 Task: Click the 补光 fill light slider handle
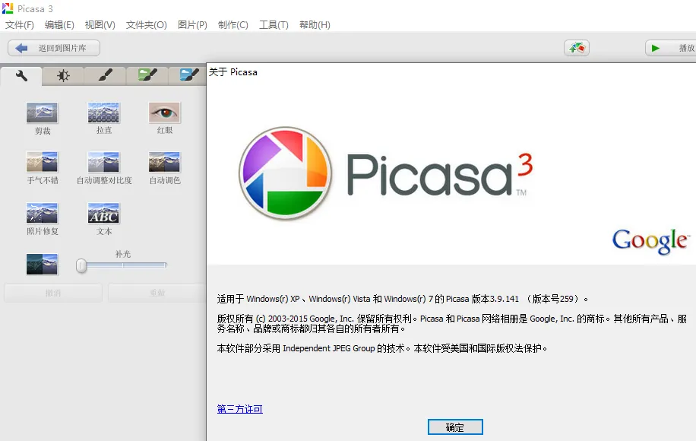click(x=81, y=265)
